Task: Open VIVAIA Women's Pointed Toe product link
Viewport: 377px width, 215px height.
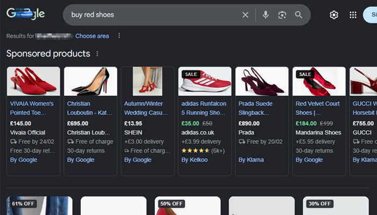Action: (32, 108)
